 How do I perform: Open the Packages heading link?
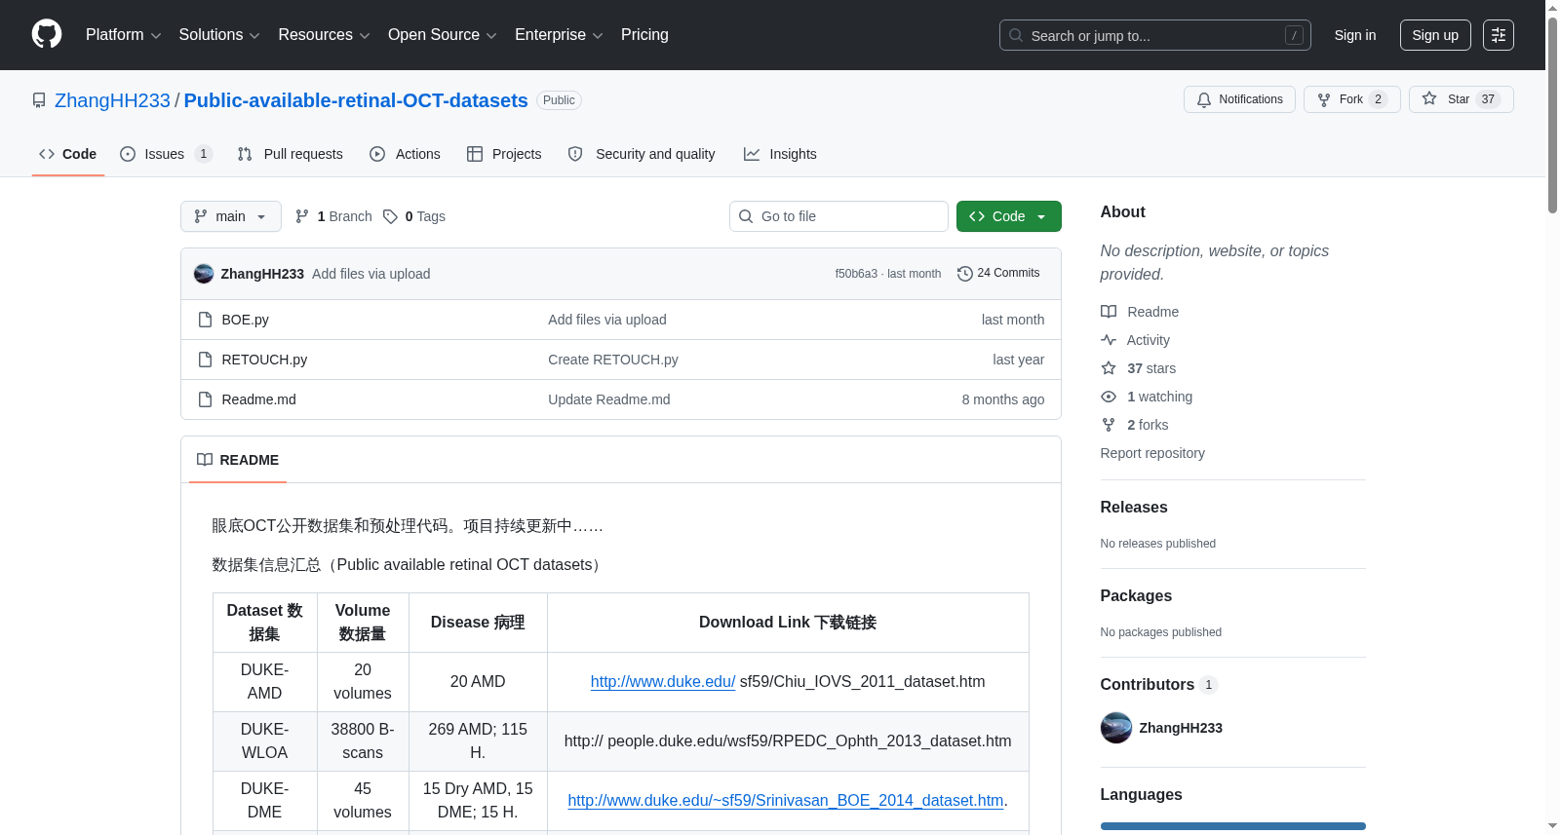pos(1136,595)
